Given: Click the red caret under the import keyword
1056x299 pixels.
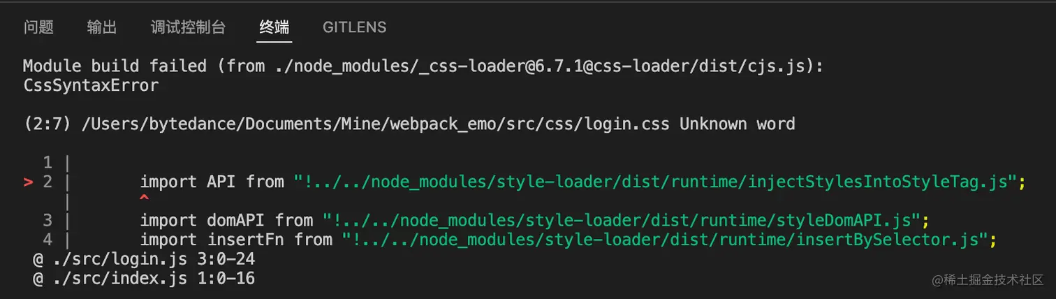Looking at the screenshot, I should point(145,199).
